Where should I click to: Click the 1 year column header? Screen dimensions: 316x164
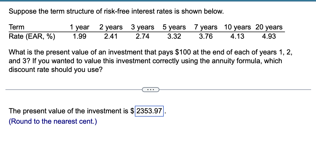(x=80, y=27)
